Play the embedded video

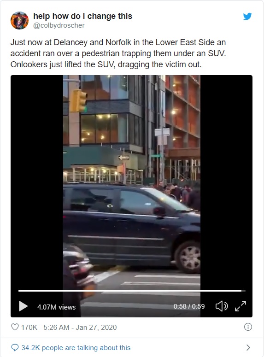click(x=23, y=306)
